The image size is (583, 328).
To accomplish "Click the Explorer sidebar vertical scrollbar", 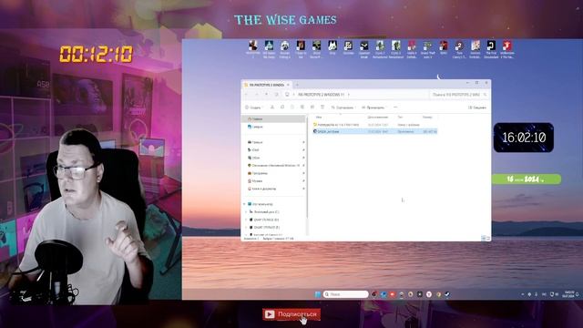I will (x=307, y=168).
